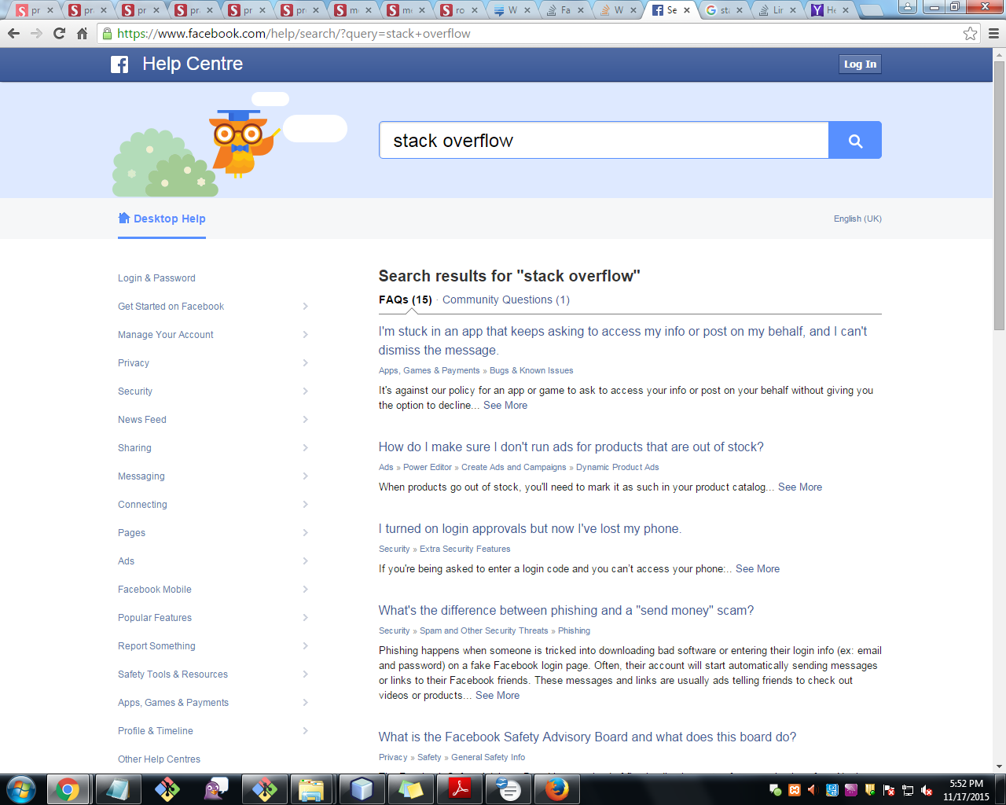
Task: Open the Windows Start orb
Action: click(21, 788)
